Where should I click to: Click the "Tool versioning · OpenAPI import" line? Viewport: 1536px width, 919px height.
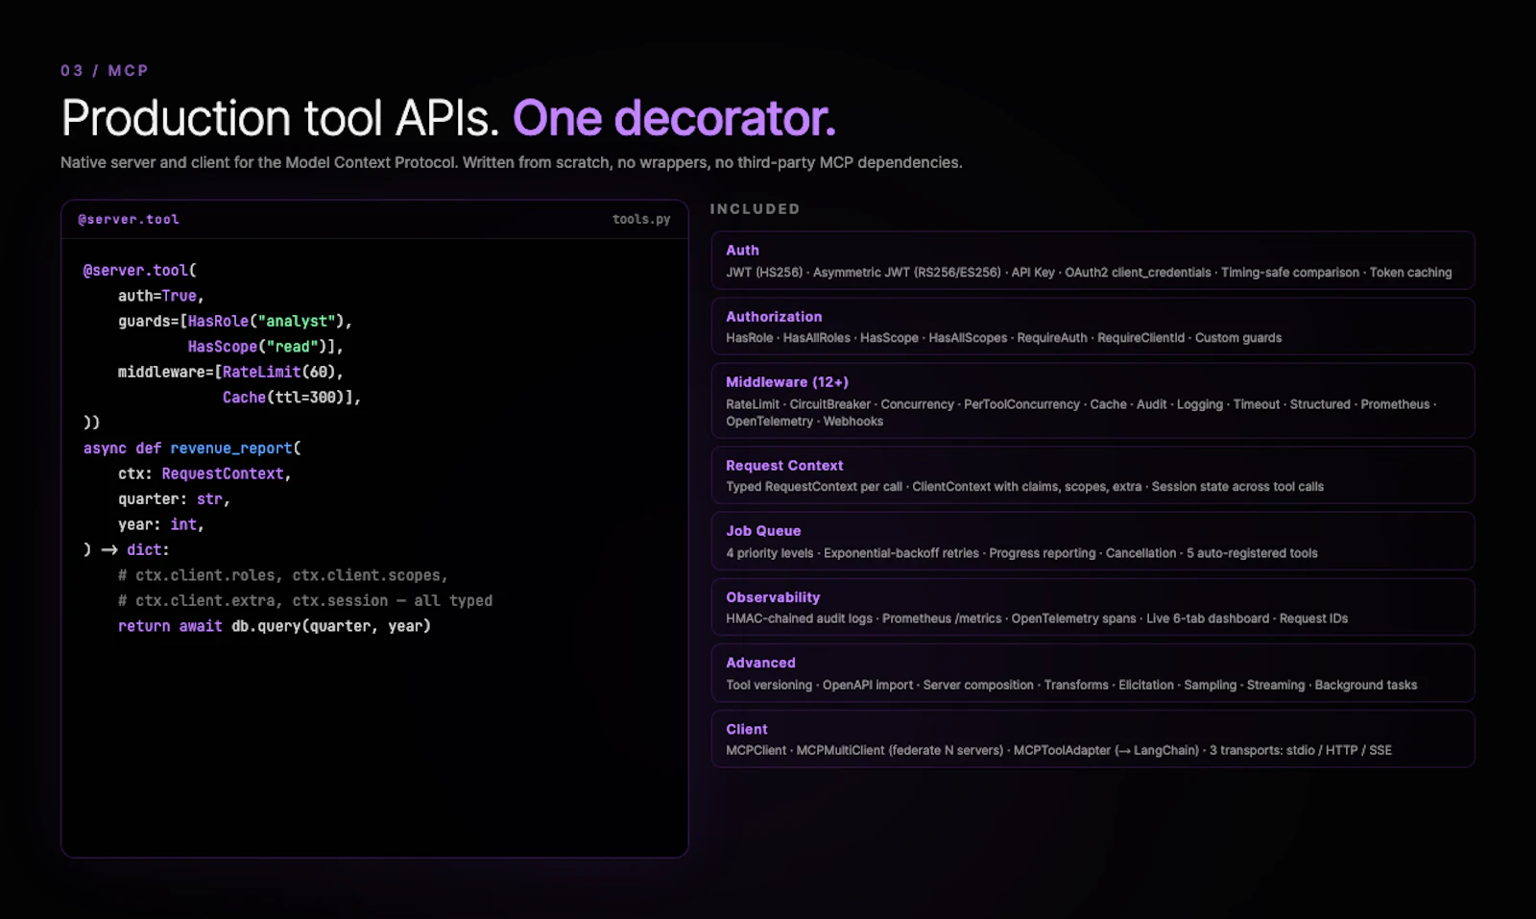[1071, 685]
